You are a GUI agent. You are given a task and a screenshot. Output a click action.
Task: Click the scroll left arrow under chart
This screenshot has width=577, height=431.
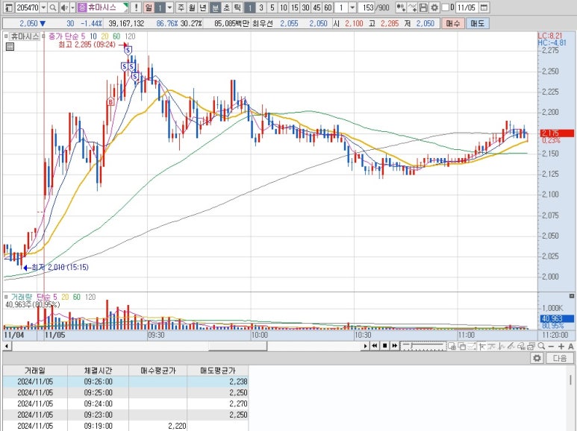click(6, 346)
